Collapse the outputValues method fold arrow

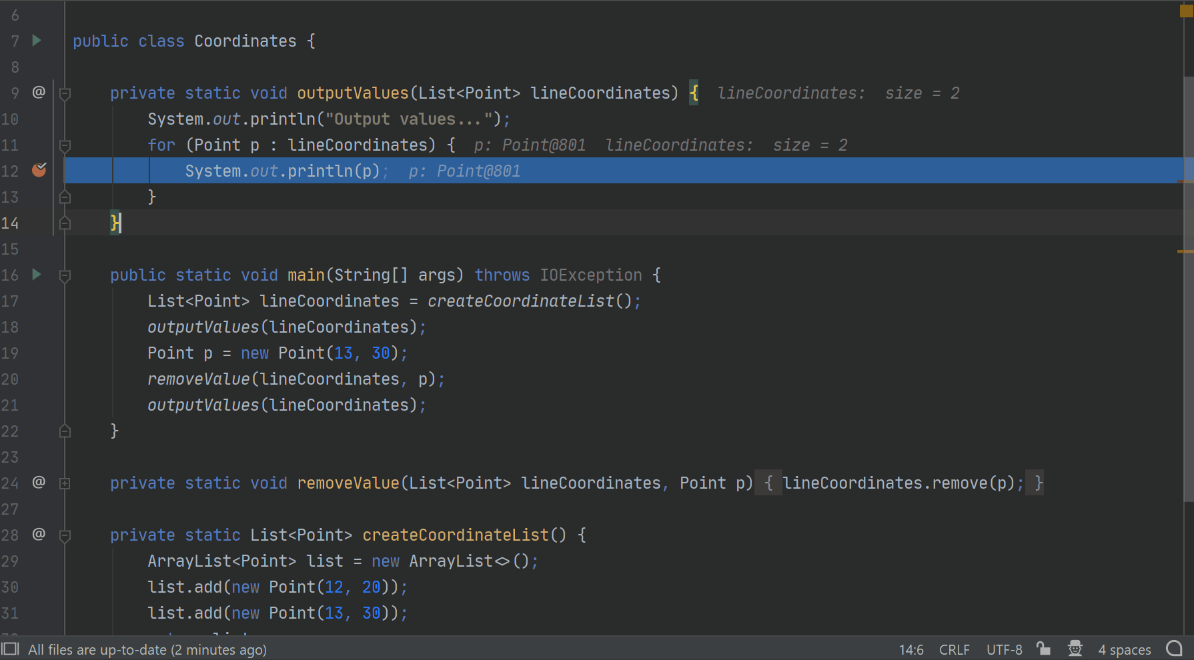click(65, 93)
